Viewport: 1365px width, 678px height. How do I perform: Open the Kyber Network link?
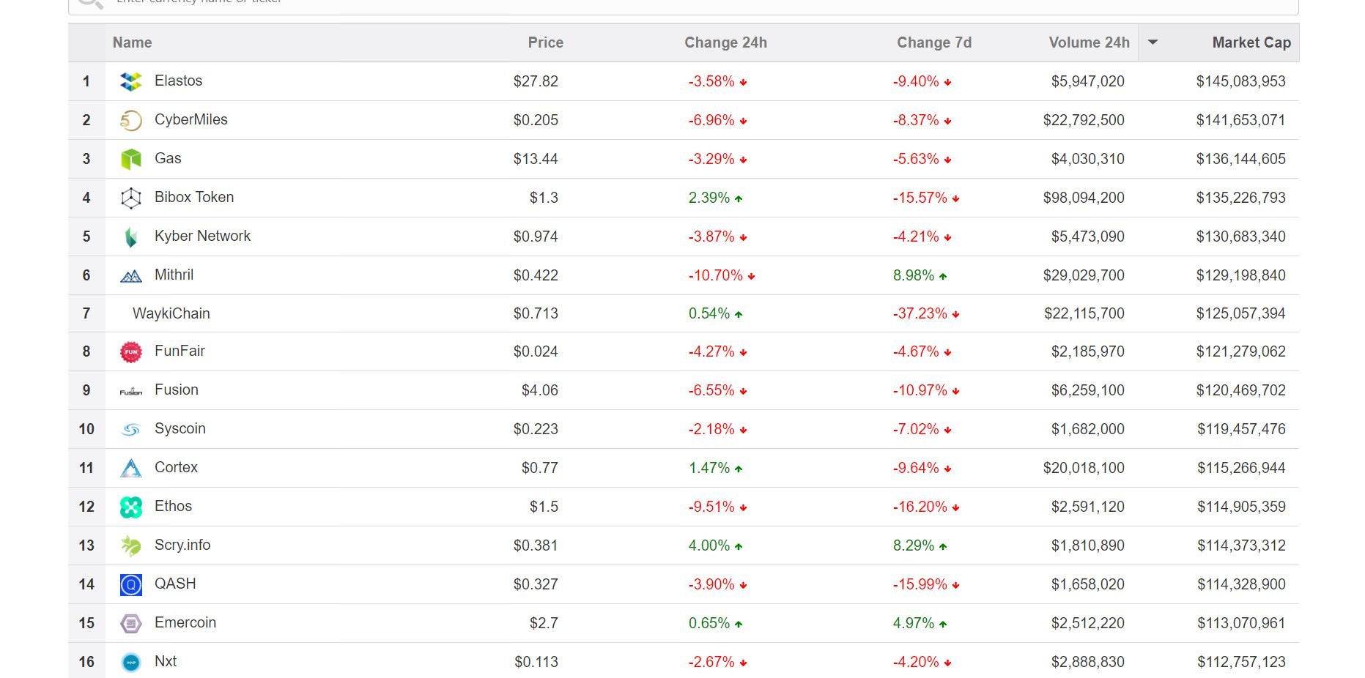(202, 236)
